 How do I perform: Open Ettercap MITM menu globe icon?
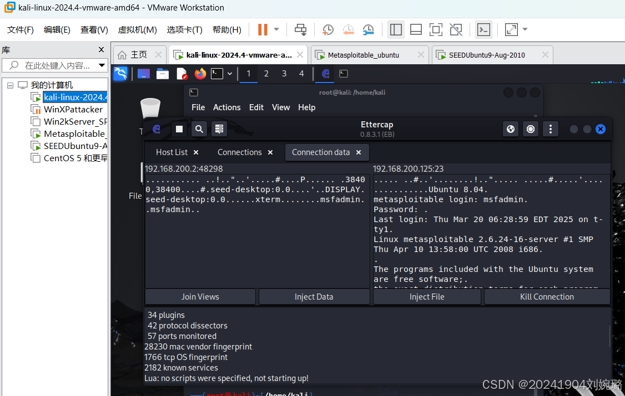point(511,129)
